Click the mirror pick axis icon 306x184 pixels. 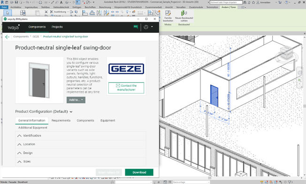coord(99,13)
